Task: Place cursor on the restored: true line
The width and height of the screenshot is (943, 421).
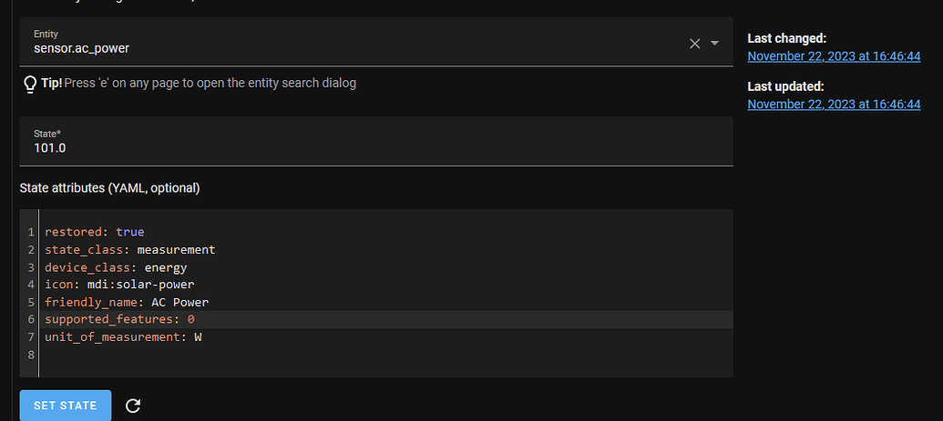Action: coord(95,232)
